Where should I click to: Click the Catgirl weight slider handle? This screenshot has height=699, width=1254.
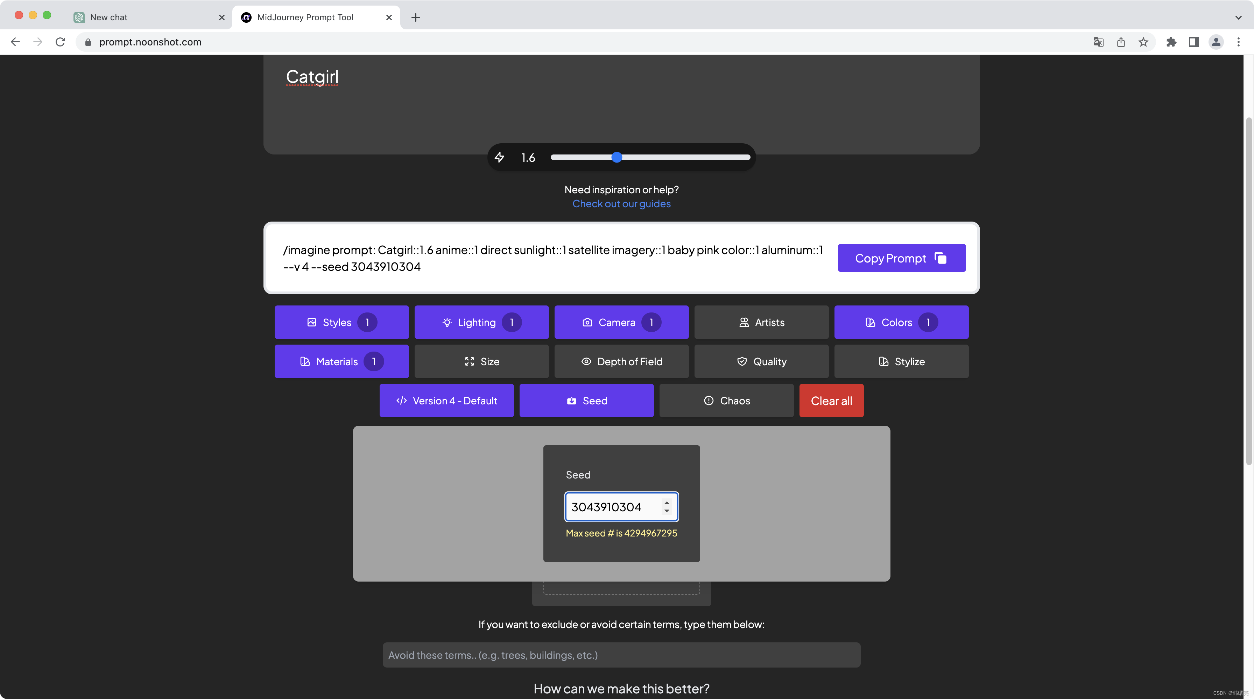617,158
